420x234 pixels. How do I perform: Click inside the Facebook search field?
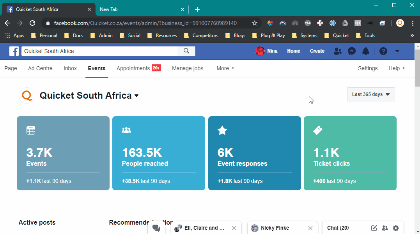coord(100,51)
